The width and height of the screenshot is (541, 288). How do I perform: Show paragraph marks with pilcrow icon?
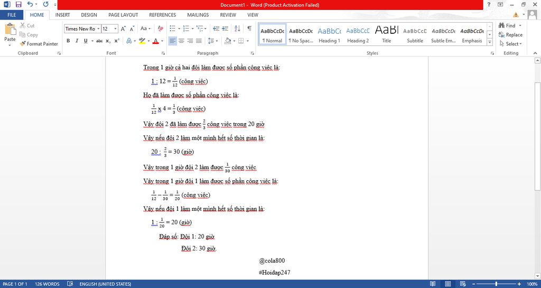(x=249, y=29)
